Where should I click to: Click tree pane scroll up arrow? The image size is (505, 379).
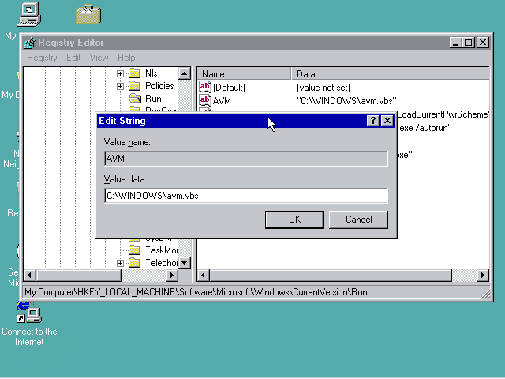click(x=184, y=73)
